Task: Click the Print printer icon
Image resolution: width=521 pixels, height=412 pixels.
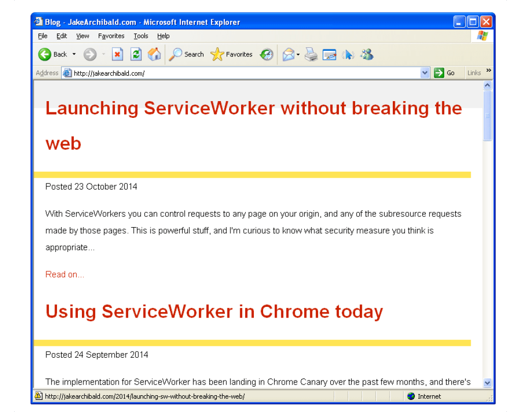Action: (311, 54)
